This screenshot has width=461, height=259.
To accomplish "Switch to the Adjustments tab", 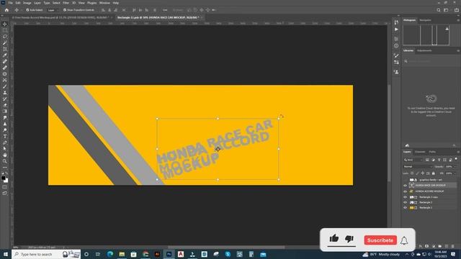I will [424, 50].
